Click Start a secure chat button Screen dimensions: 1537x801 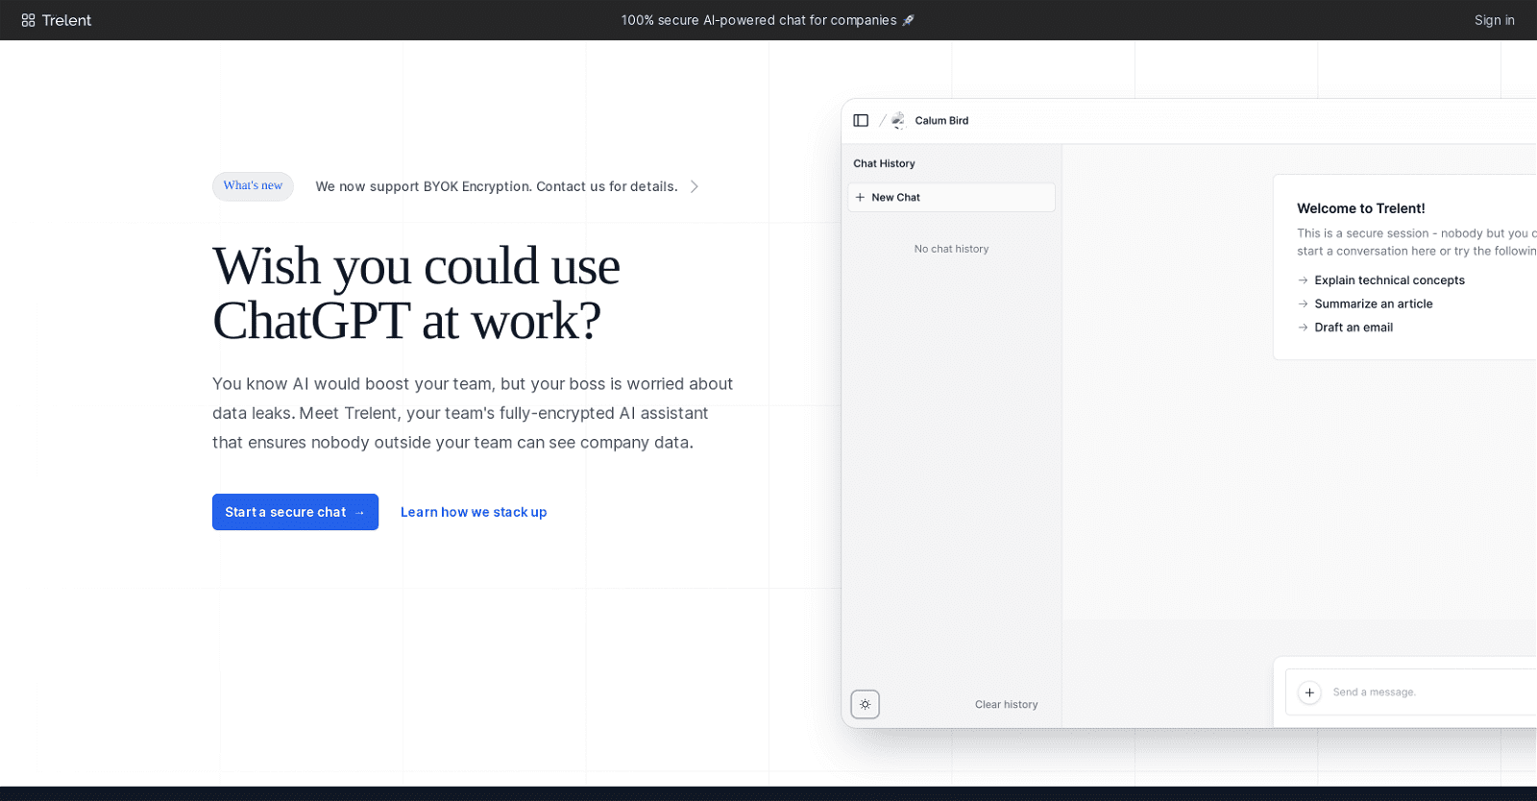[x=295, y=512]
